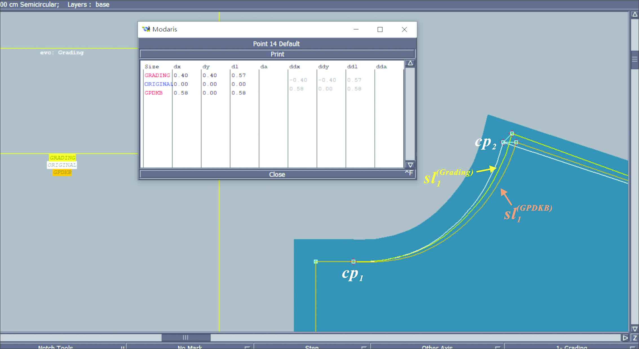Open the Step dropdown

pyautogui.click(x=311, y=347)
